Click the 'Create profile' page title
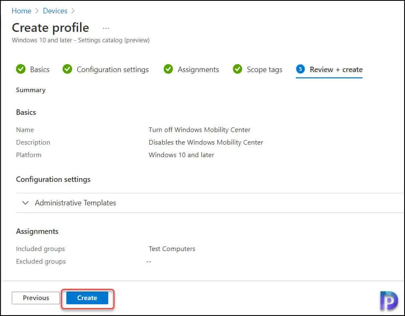 [50, 28]
